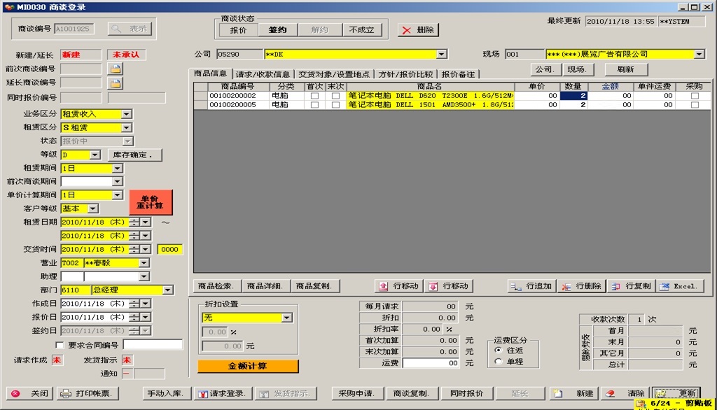Screen dimensions: 717x410
Task: Click 关闭 button with red icon
Action: [x=29, y=393]
